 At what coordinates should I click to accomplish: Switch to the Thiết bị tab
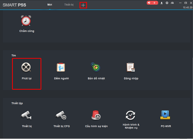[x=69, y=5]
